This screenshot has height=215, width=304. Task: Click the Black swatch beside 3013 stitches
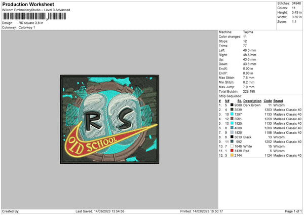coord(232,137)
